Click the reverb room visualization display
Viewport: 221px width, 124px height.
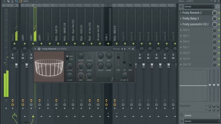[x=49, y=66]
